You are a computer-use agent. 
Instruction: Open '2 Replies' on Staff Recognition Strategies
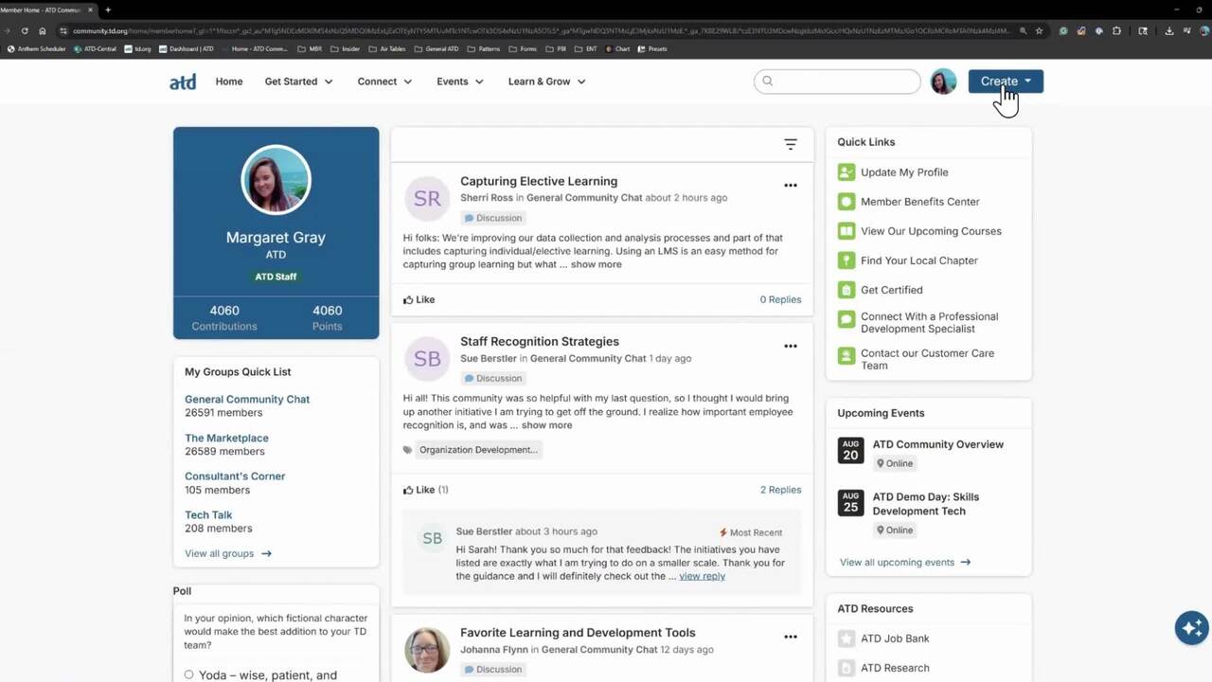pos(780,490)
